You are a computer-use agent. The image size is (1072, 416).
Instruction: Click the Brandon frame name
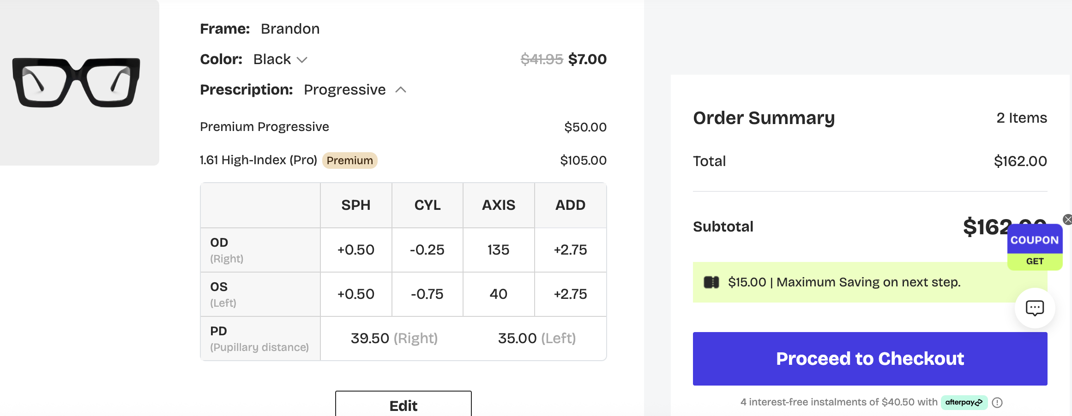290,29
